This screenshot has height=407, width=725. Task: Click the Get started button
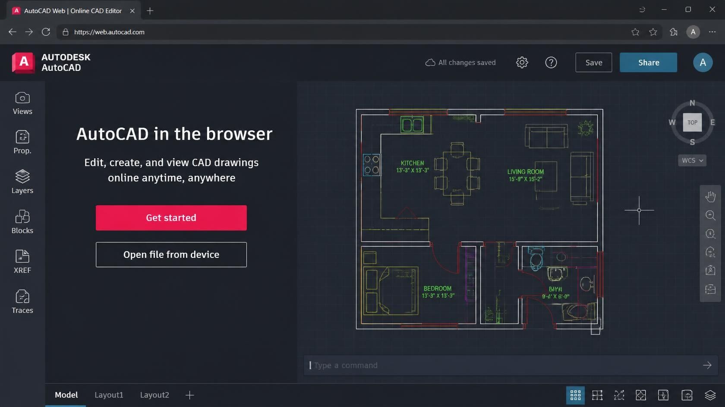click(171, 218)
